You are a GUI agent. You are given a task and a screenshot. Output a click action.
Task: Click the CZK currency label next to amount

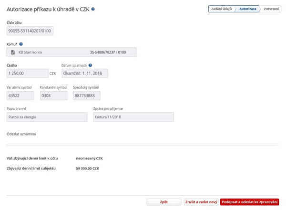(x=52, y=74)
